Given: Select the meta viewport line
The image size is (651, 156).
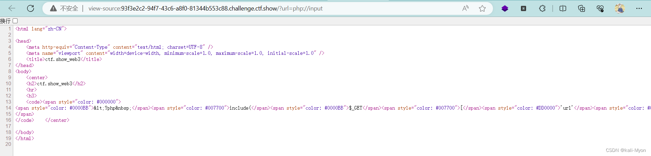Looking at the screenshot, I should [175, 53].
